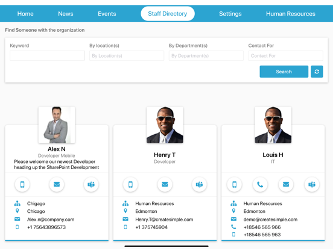This screenshot has width=333, height=249.
Task: Click the handset icon beside +18546 565 966
Action: pyautogui.click(x=233, y=227)
